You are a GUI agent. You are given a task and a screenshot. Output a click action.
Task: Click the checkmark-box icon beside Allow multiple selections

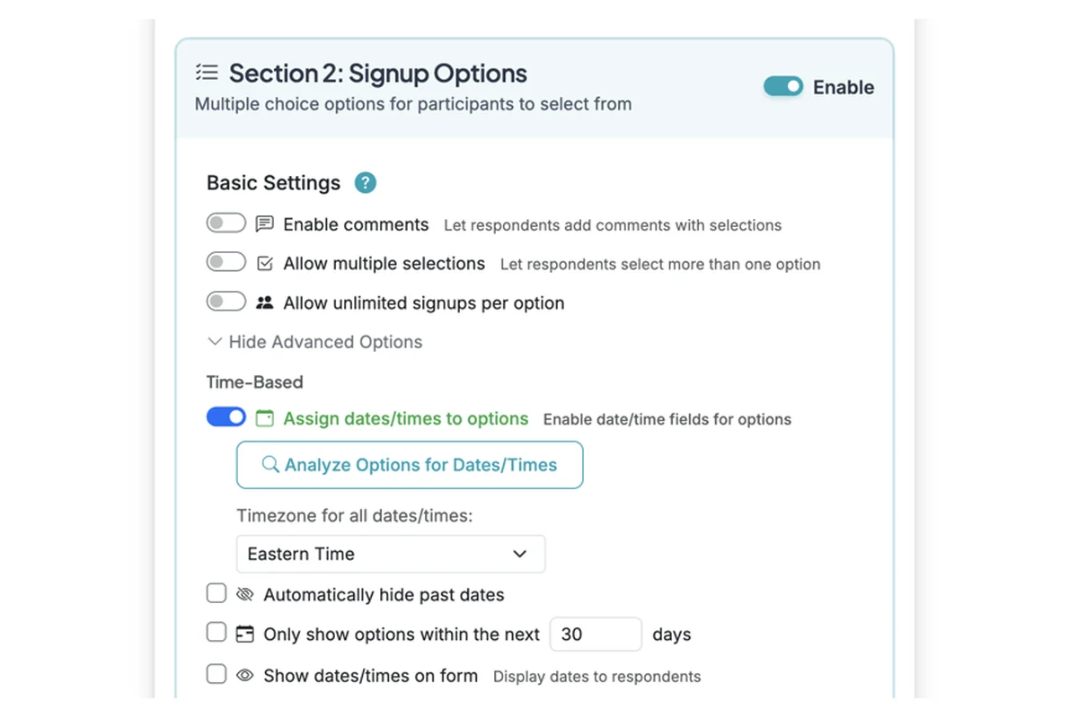click(x=265, y=263)
